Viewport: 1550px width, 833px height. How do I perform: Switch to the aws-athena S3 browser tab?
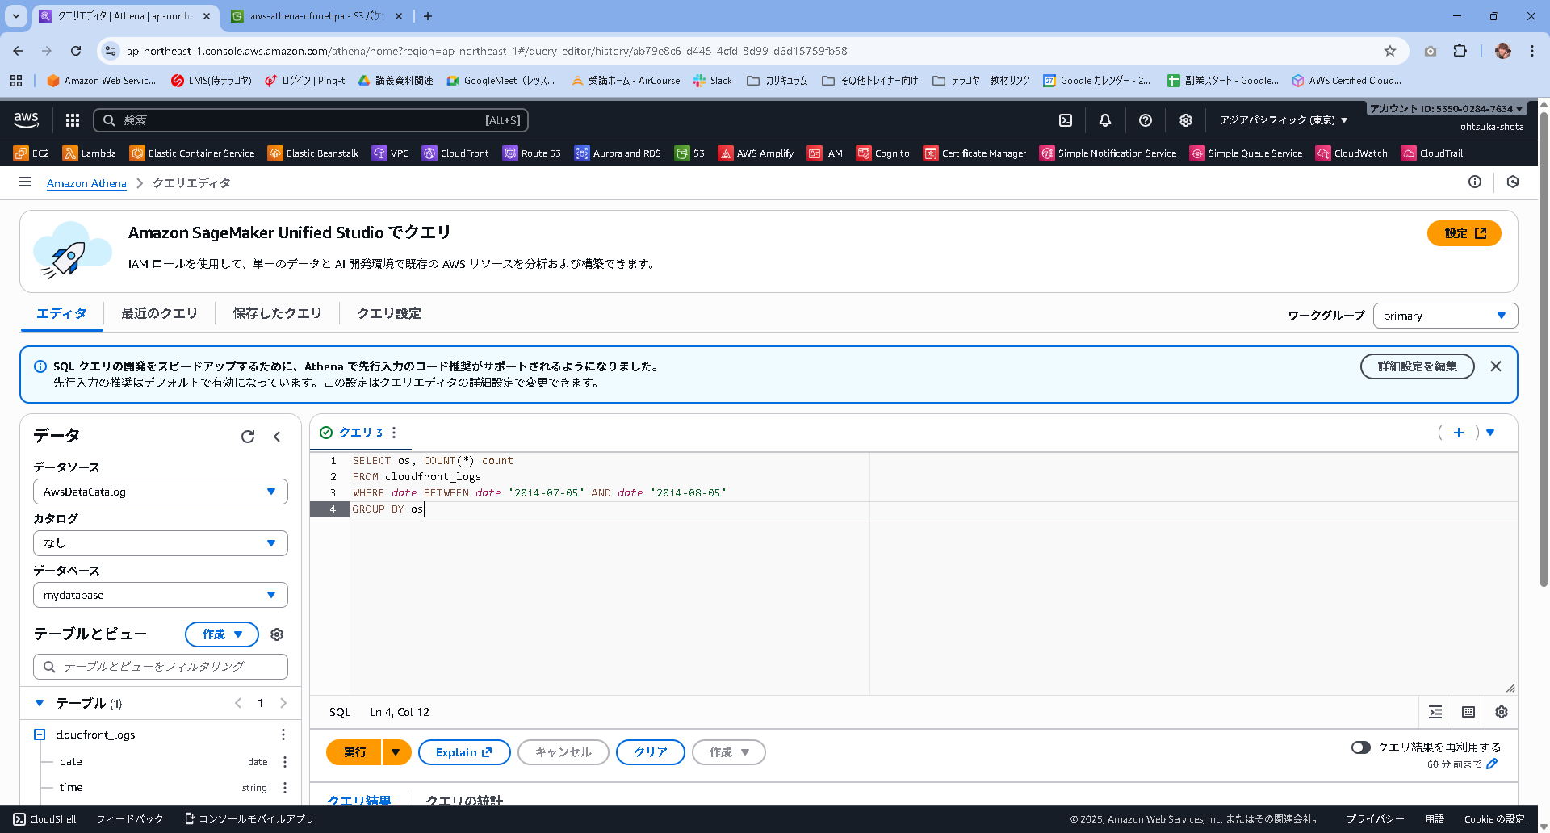pyautogui.click(x=315, y=16)
